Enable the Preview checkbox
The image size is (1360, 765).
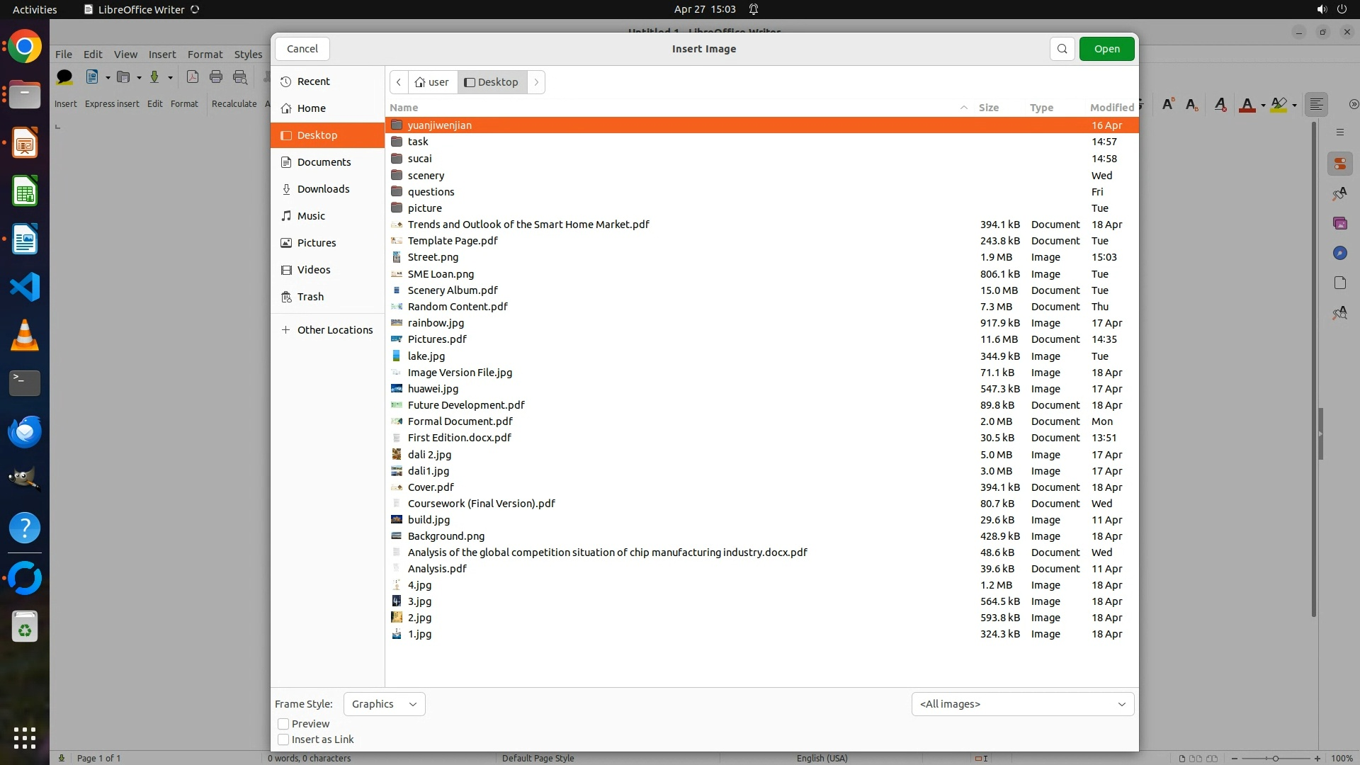(x=283, y=724)
